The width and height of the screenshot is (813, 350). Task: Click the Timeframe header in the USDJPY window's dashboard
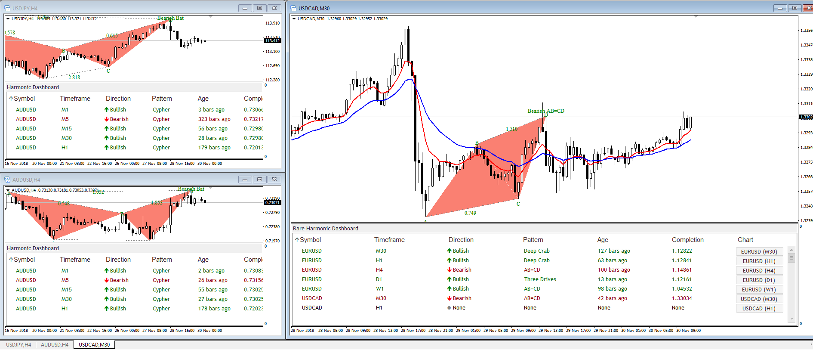click(75, 99)
